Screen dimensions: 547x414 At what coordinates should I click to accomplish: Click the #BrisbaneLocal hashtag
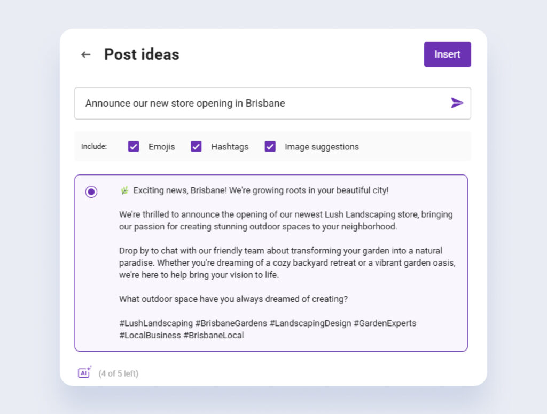point(214,335)
